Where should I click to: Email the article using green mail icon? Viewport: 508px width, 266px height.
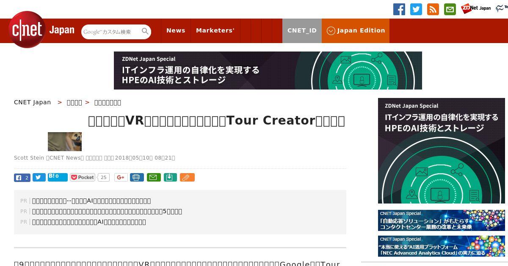click(x=154, y=177)
